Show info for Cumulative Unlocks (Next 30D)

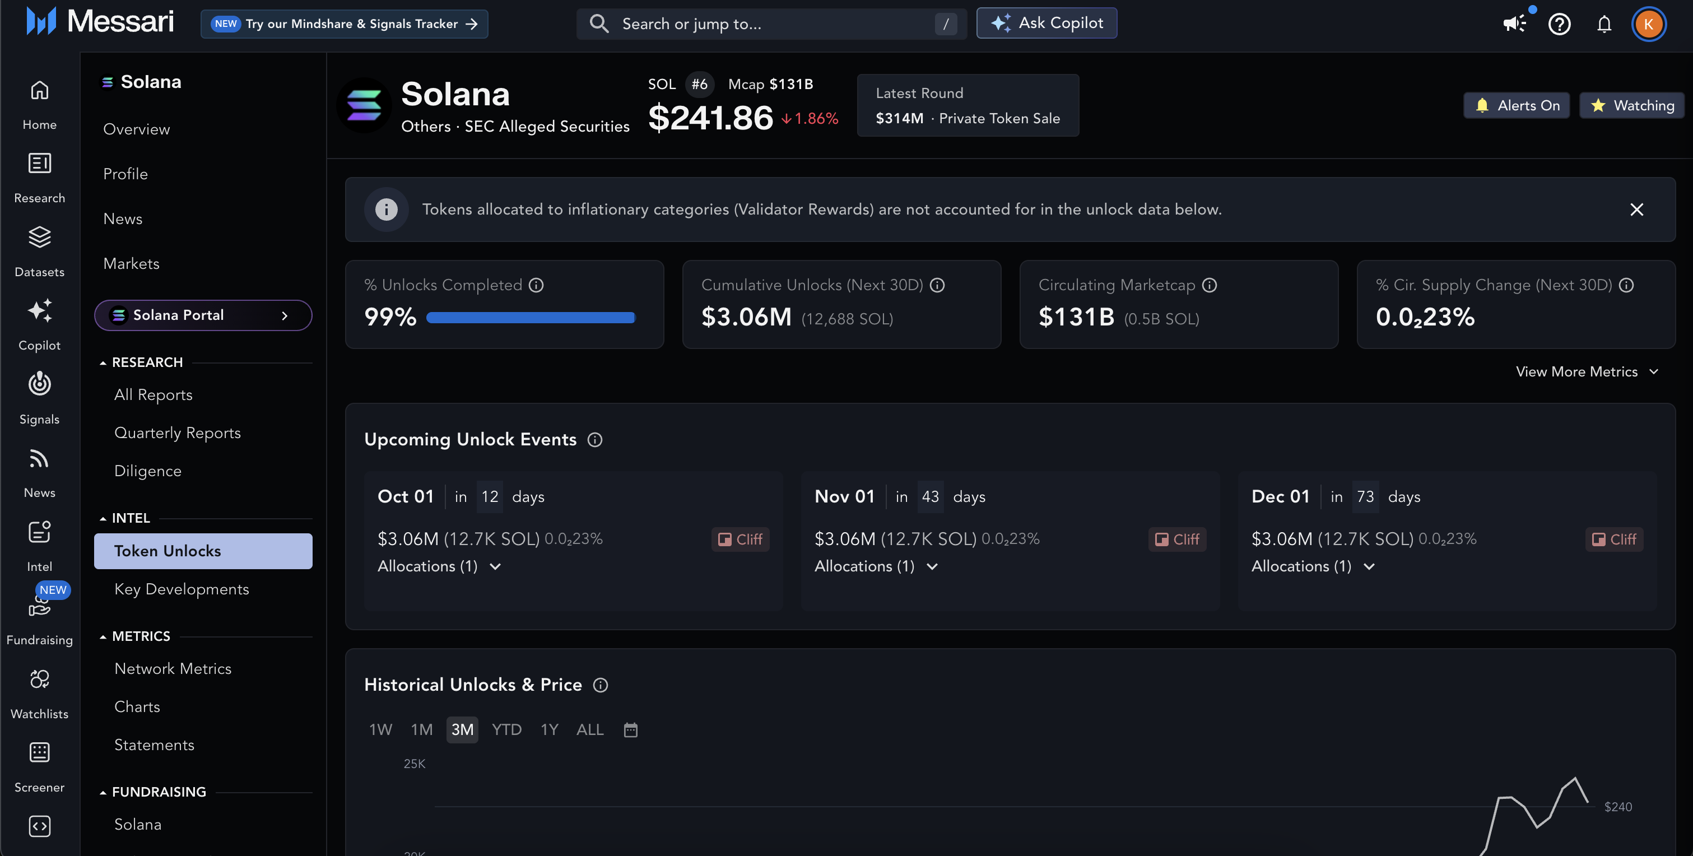click(x=937, y=285)
